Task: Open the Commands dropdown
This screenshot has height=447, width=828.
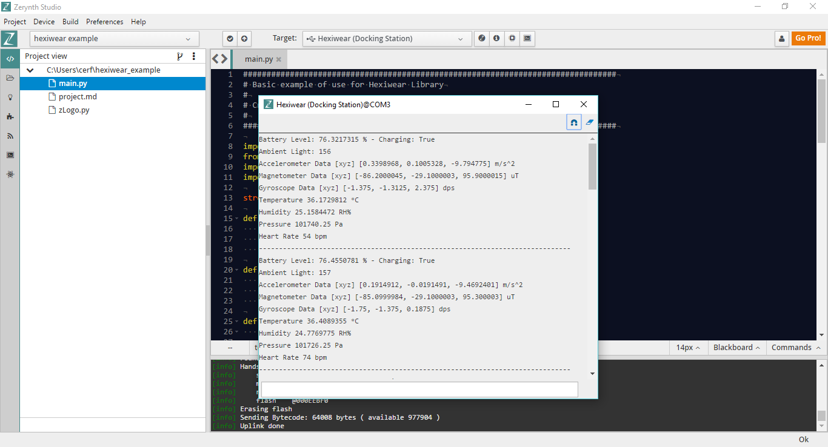Action: (x=795, y=348)
